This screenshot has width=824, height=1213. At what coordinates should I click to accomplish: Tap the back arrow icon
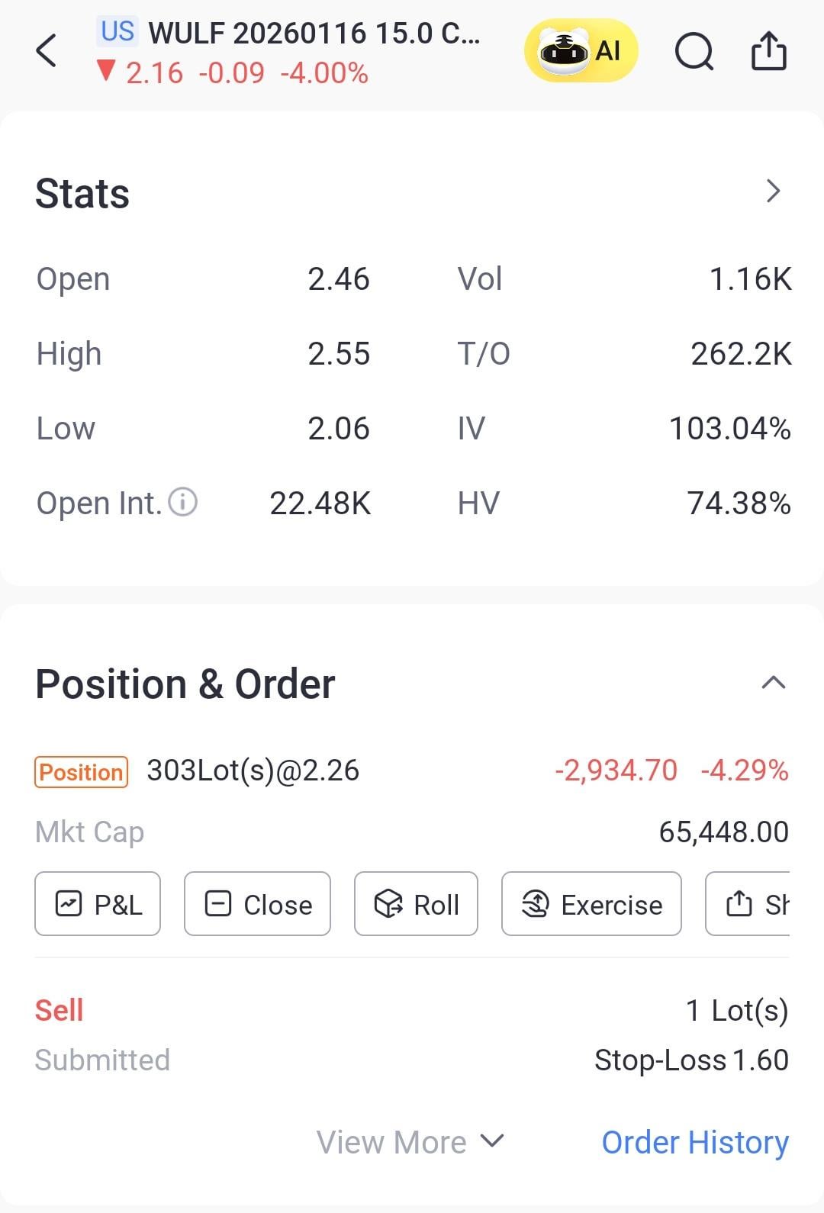47,51
